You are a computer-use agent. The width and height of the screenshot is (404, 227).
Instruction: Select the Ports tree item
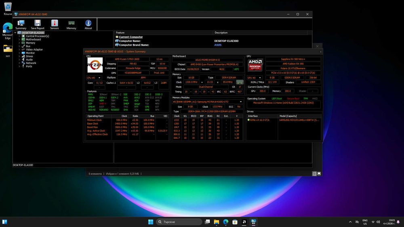[29, 66]
